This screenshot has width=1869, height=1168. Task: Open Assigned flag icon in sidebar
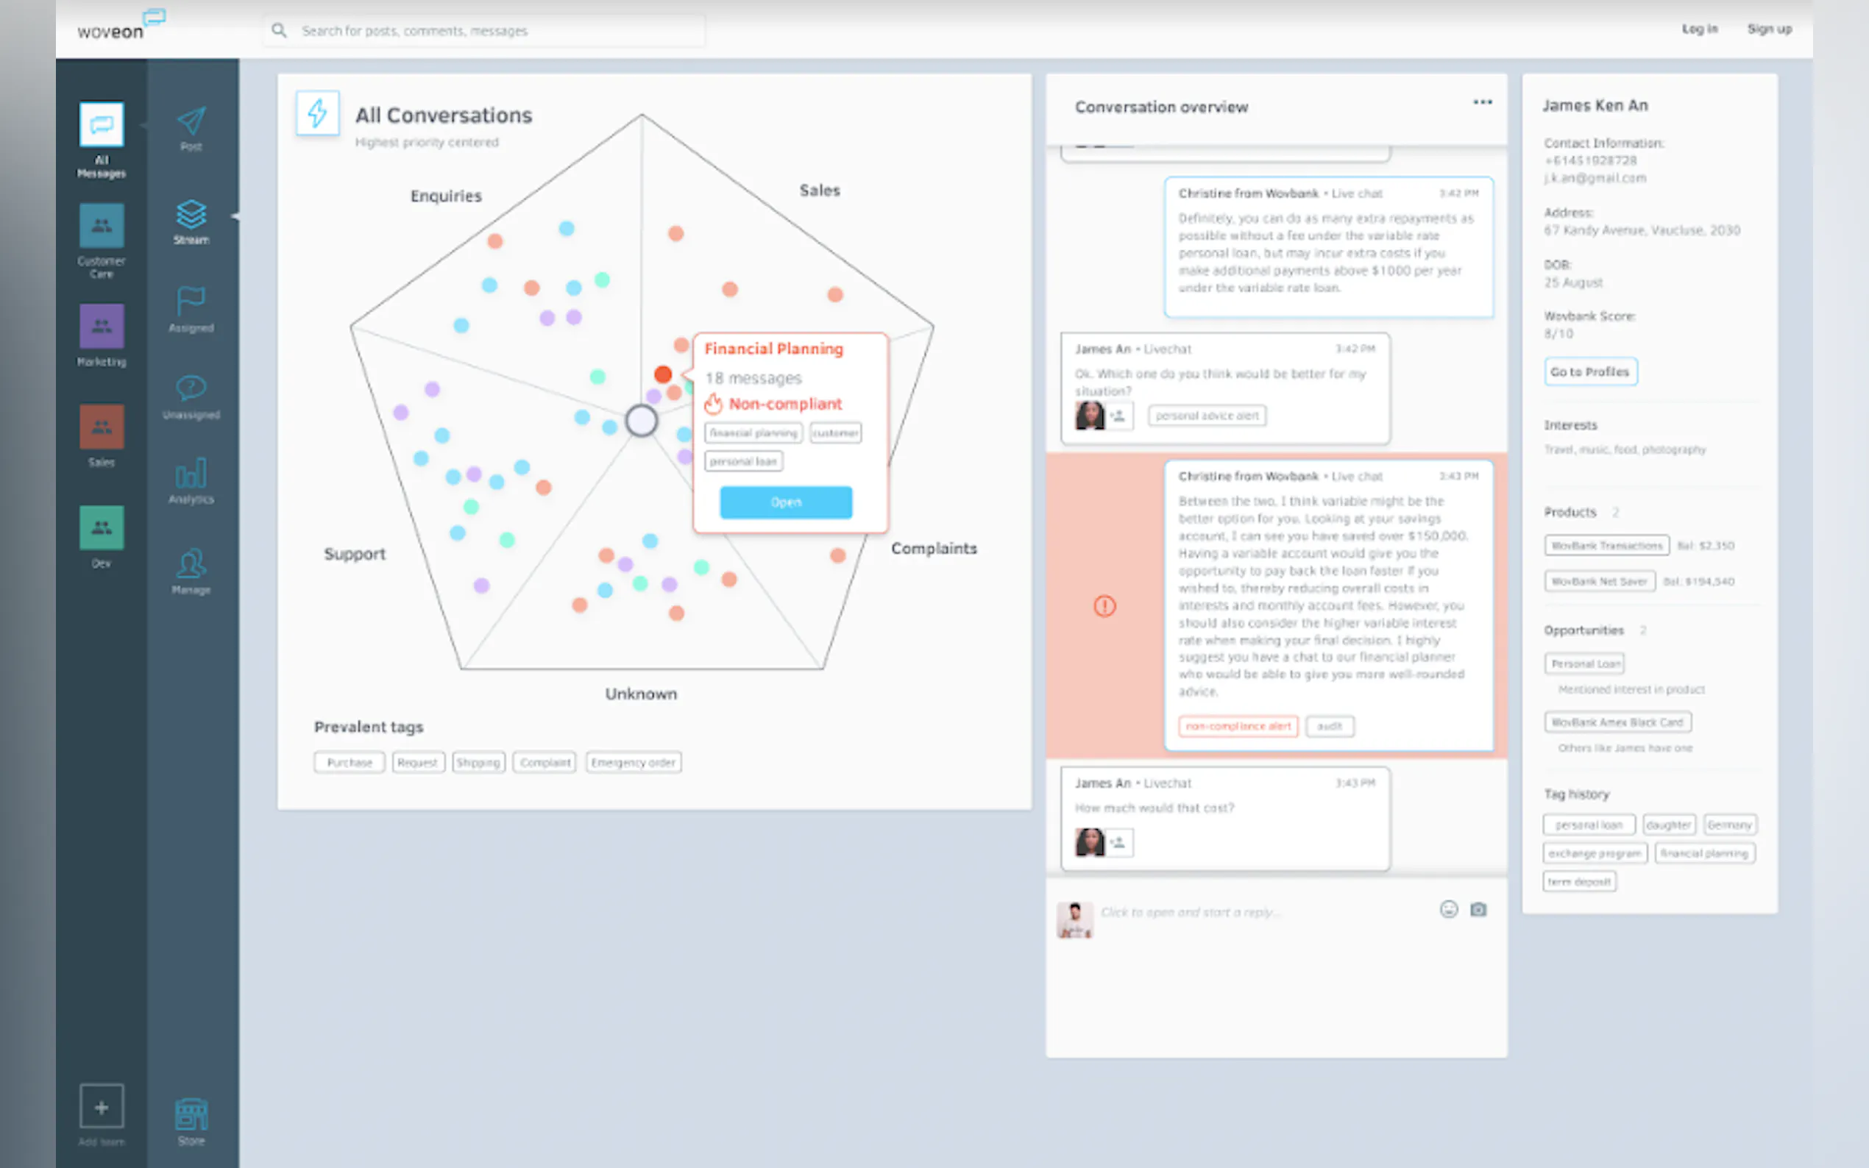(191, 301)
